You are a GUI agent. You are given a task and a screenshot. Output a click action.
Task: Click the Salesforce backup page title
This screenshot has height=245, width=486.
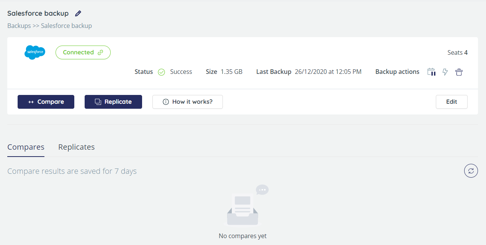38,13
